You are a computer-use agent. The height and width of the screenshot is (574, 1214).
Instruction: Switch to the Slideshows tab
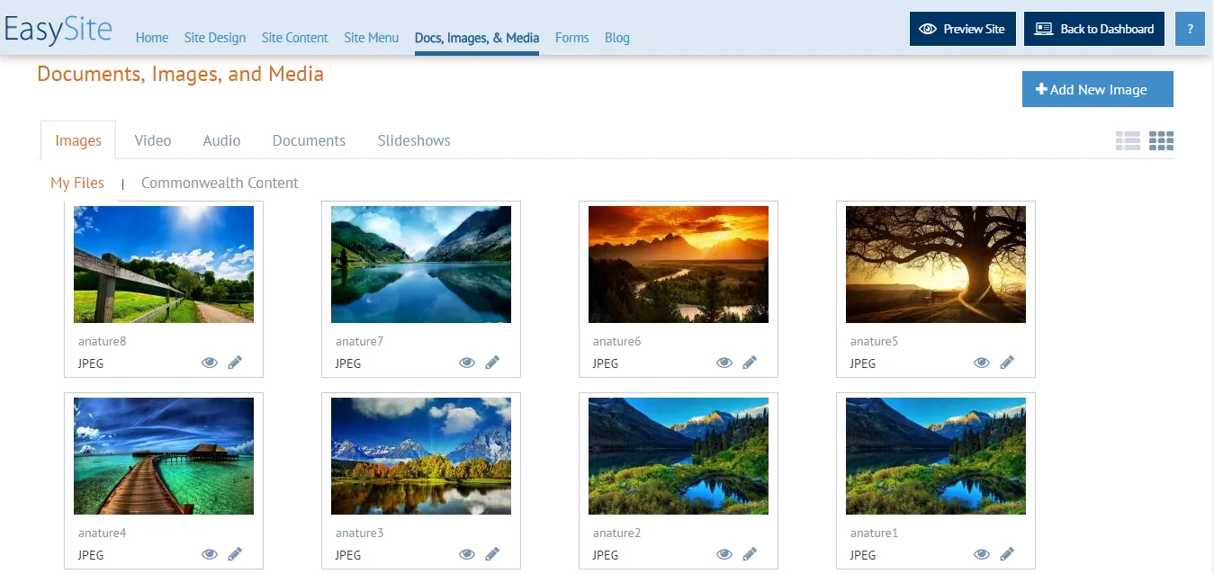click(x=414, y=140)
